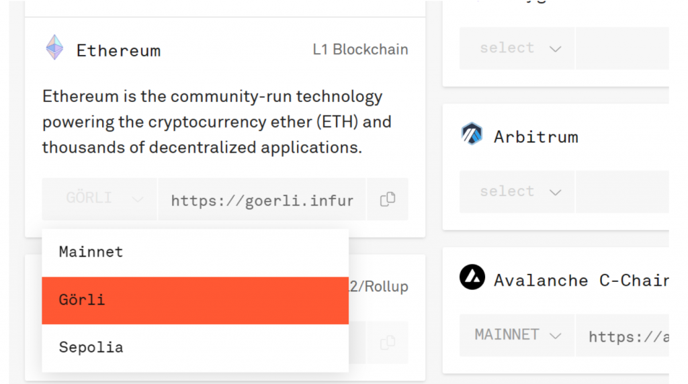This screenshot has width=688, height=384.
Task: Click the Avalanche logo icon
Action: (x=472, y=277)
